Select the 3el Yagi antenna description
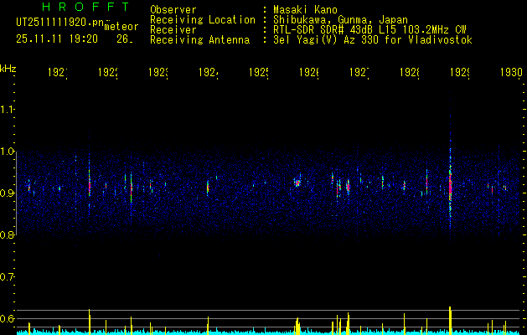The height and width of the screenshot is (335, 527). point(373,40)
